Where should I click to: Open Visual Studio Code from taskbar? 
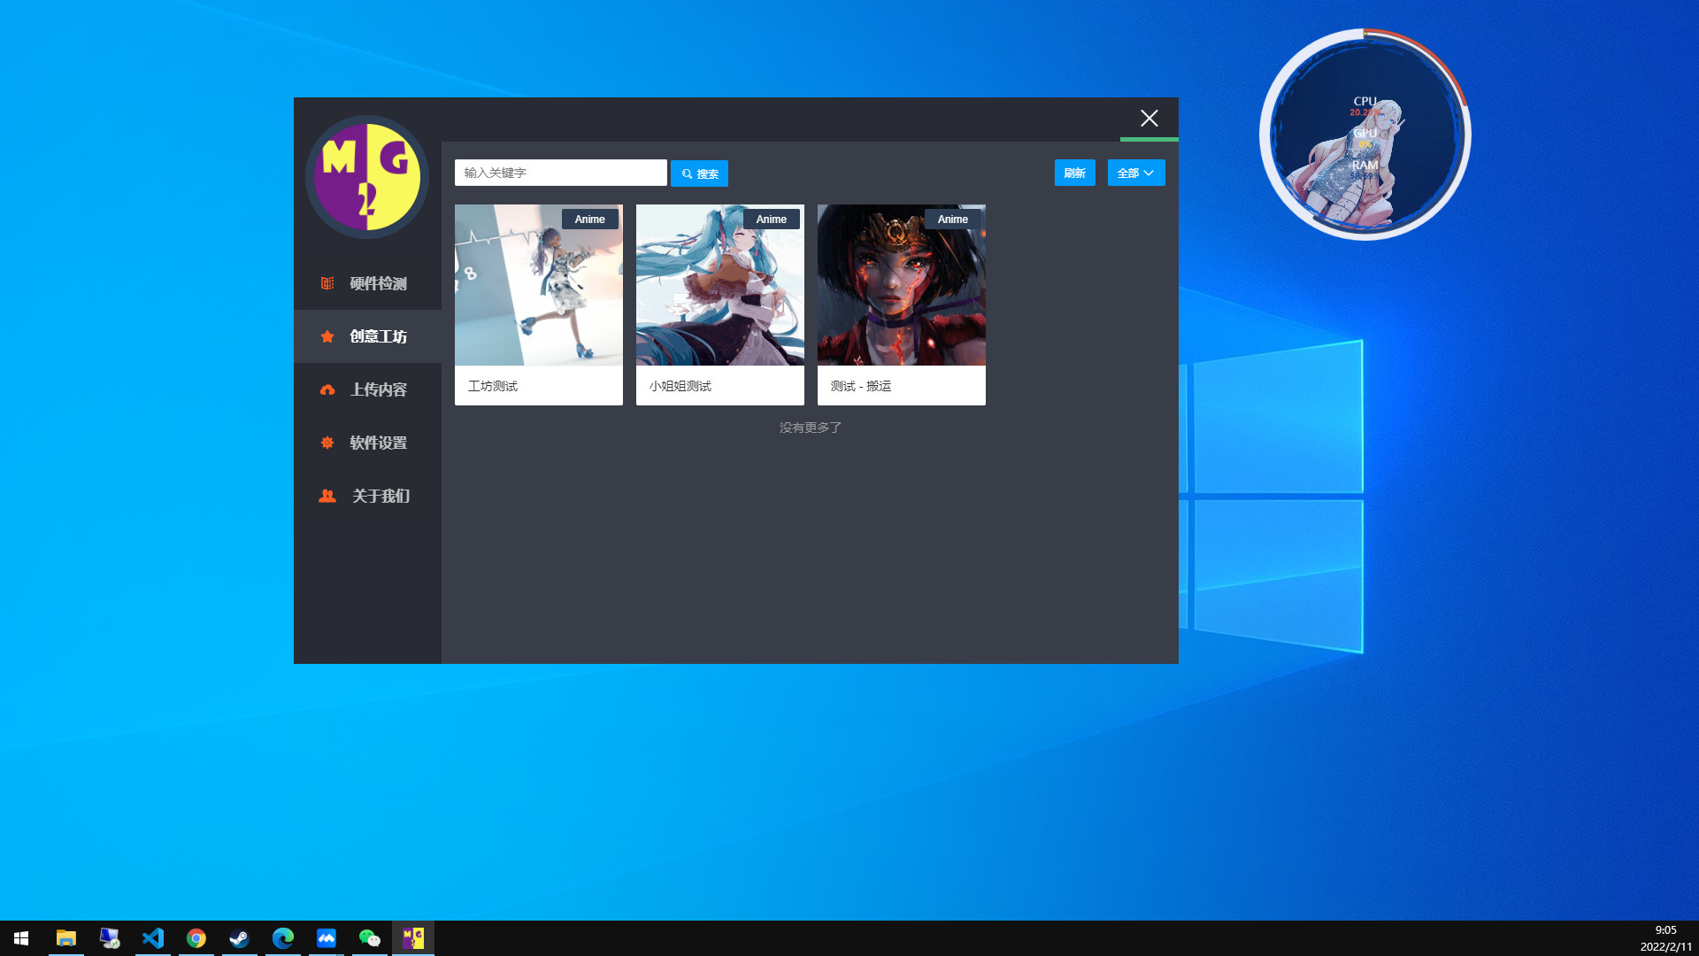click(x=153, y=938)
